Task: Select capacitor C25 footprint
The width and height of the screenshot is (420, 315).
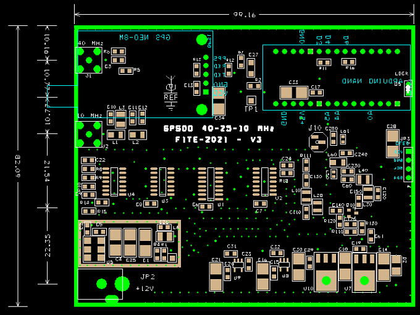Action: pos(130,242)
